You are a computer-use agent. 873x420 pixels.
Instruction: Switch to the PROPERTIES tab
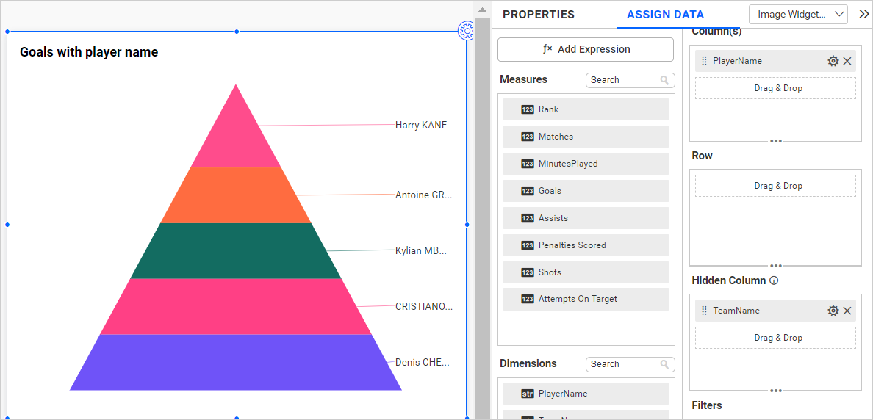coord(538,15)
